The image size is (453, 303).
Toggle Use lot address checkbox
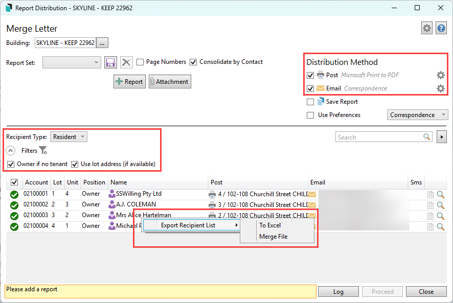click(75, 165)
